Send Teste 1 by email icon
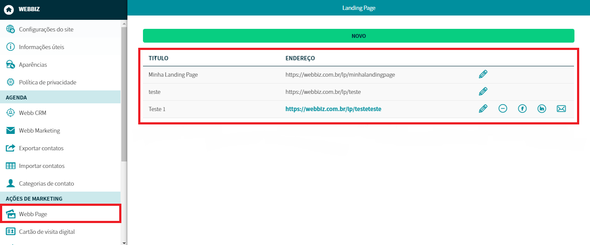 tap(561, 109)
